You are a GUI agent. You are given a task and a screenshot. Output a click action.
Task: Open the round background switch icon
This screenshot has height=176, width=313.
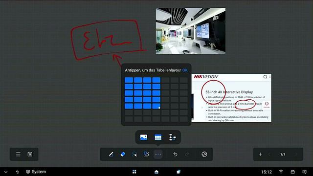(204, 154)
